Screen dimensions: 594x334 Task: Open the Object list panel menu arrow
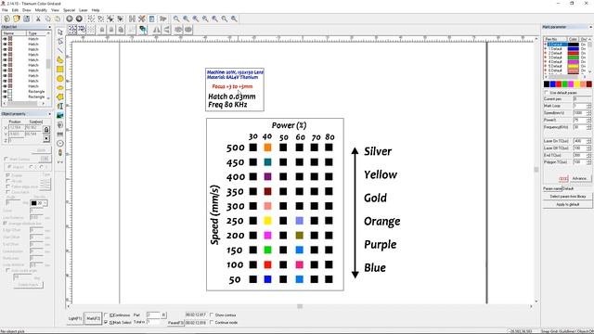click(49, 27)
